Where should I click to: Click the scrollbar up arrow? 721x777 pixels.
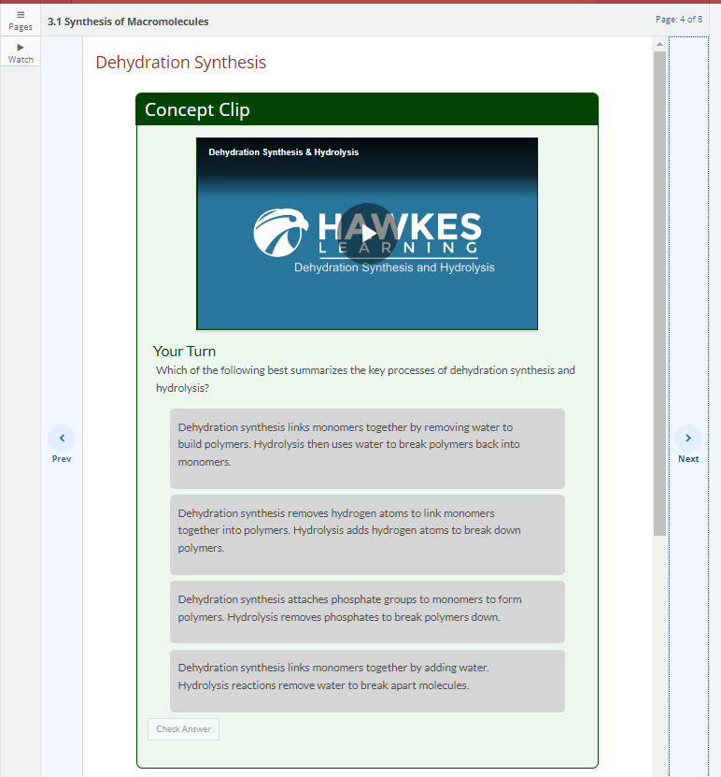click(659, 44)
